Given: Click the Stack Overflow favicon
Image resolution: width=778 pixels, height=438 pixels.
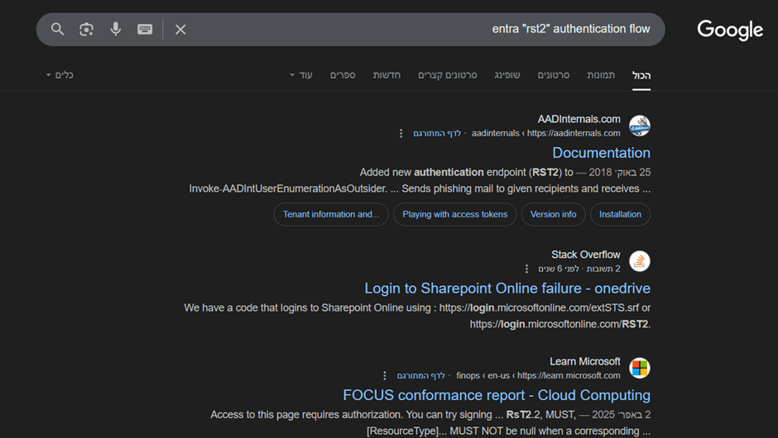Looking at the screenshot, I should click(x=640, y=261).
